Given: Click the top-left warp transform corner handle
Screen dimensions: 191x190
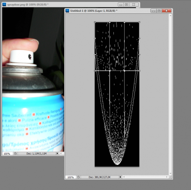Looking at the screenshot, I should pyautogui.click(x=95, y=22).
